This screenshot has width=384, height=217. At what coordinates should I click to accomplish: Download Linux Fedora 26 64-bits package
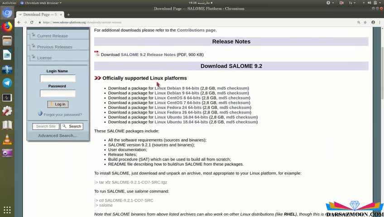[x=178, y=113]
